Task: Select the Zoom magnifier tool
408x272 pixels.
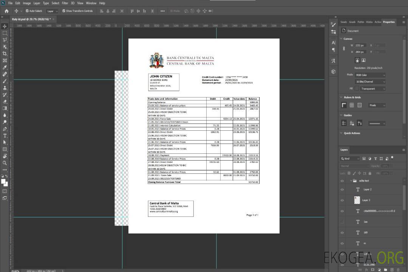Action: point(5,163)
